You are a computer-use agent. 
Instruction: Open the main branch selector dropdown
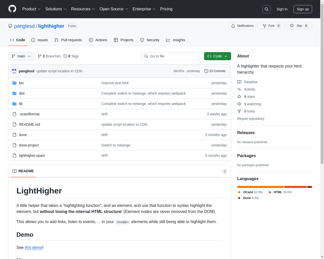[x=21, y=56]
